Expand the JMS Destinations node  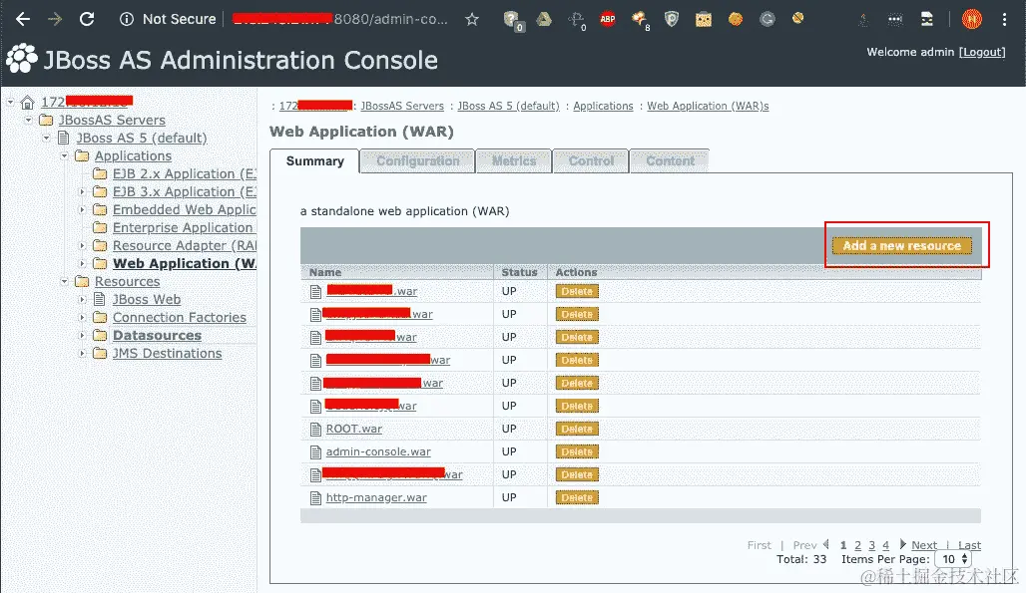point(82,354)
